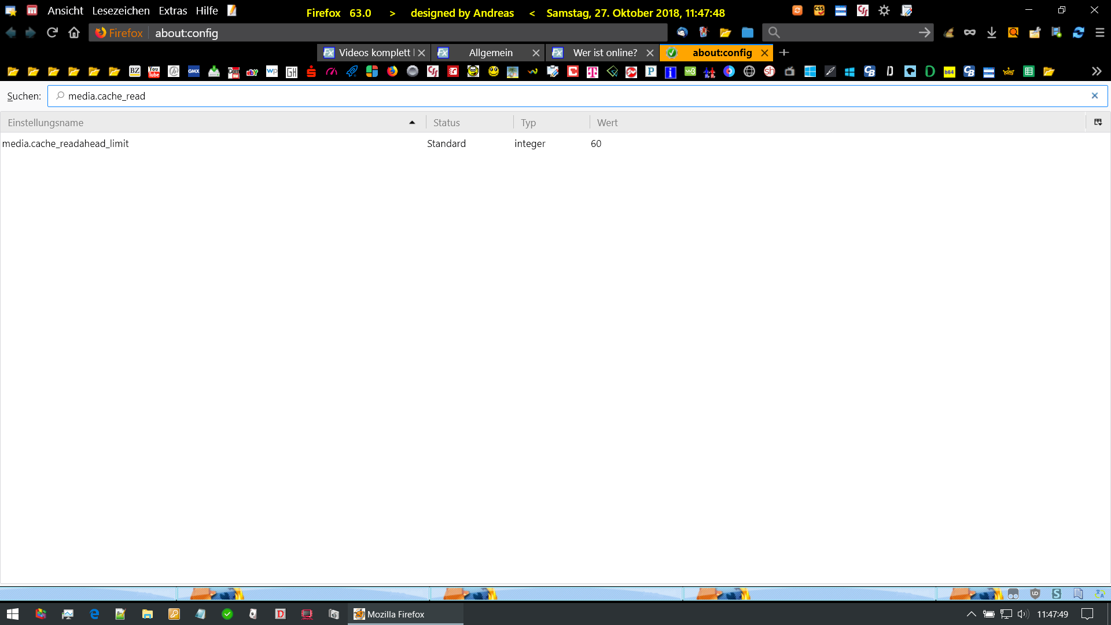1111x625 pixels.
Task: Clear the search field with the X
Action: pos(1094,96)
